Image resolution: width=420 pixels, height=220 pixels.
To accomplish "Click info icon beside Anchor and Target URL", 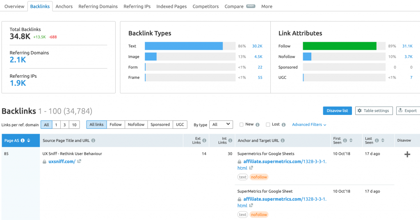I will click(x=283, y=140).
